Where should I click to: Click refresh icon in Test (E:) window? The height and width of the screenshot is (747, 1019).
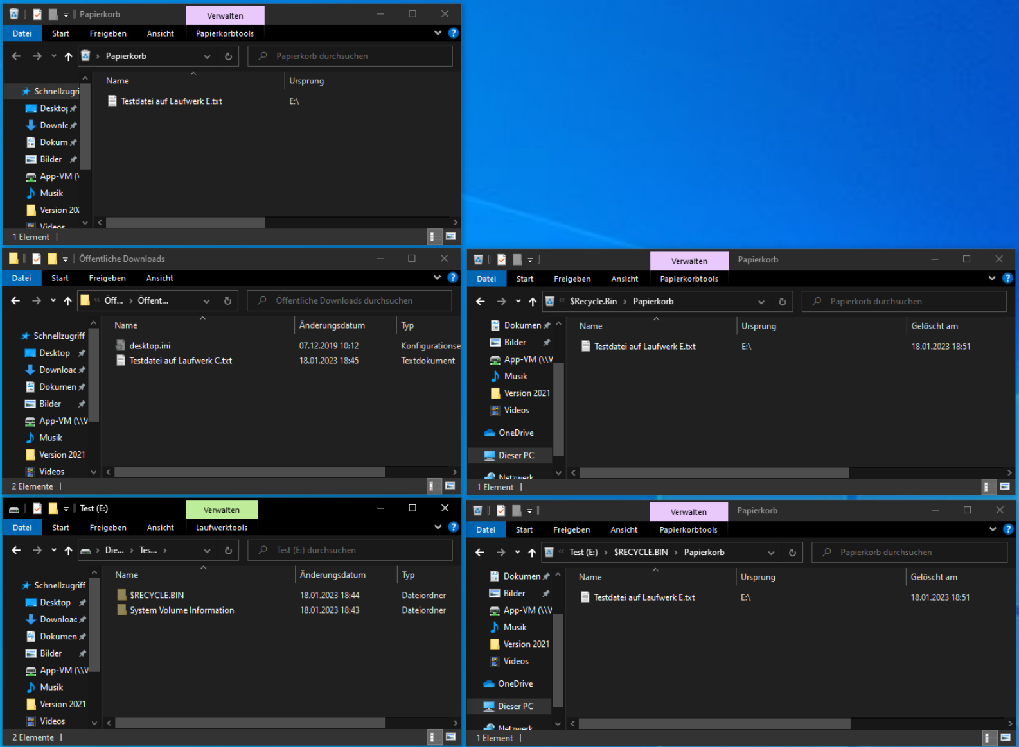228,551
